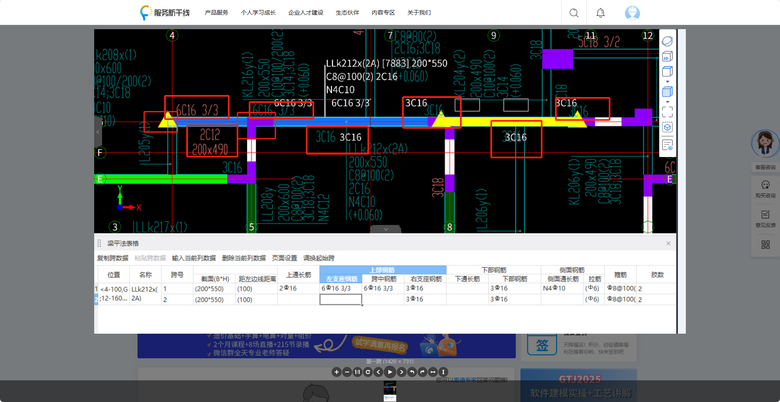
Task: Click the '6Φ16 3/3' 左支座钢筋 cell
Action: (x=341, y=288)
